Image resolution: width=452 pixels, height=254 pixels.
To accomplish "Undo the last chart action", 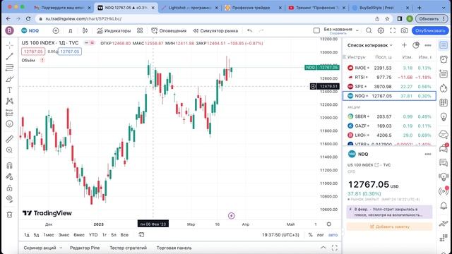I will coord(249,30).
